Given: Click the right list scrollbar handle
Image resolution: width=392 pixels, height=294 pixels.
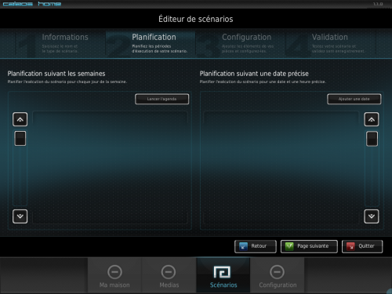Looking at the screenshot, I should tap(372, 139).
